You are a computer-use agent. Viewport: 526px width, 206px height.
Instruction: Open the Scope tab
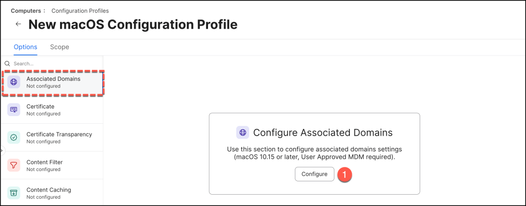(60, 47)
